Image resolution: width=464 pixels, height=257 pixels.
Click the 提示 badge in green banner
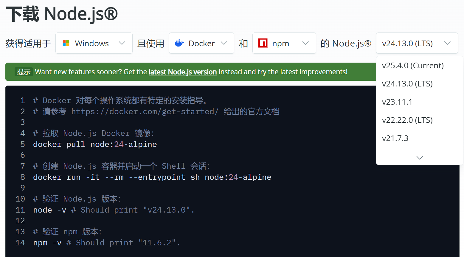[24, 72]
